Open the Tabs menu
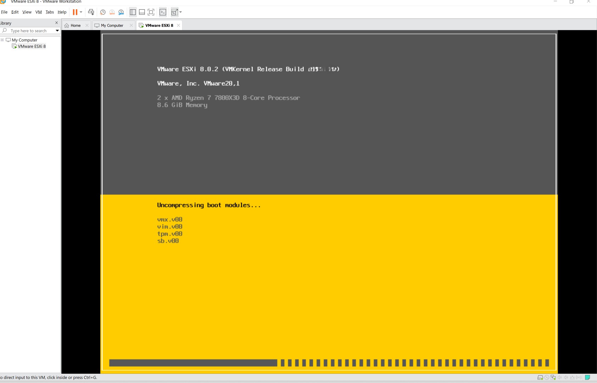This screenshot has width=597, height=383. (x=50, y=12)
